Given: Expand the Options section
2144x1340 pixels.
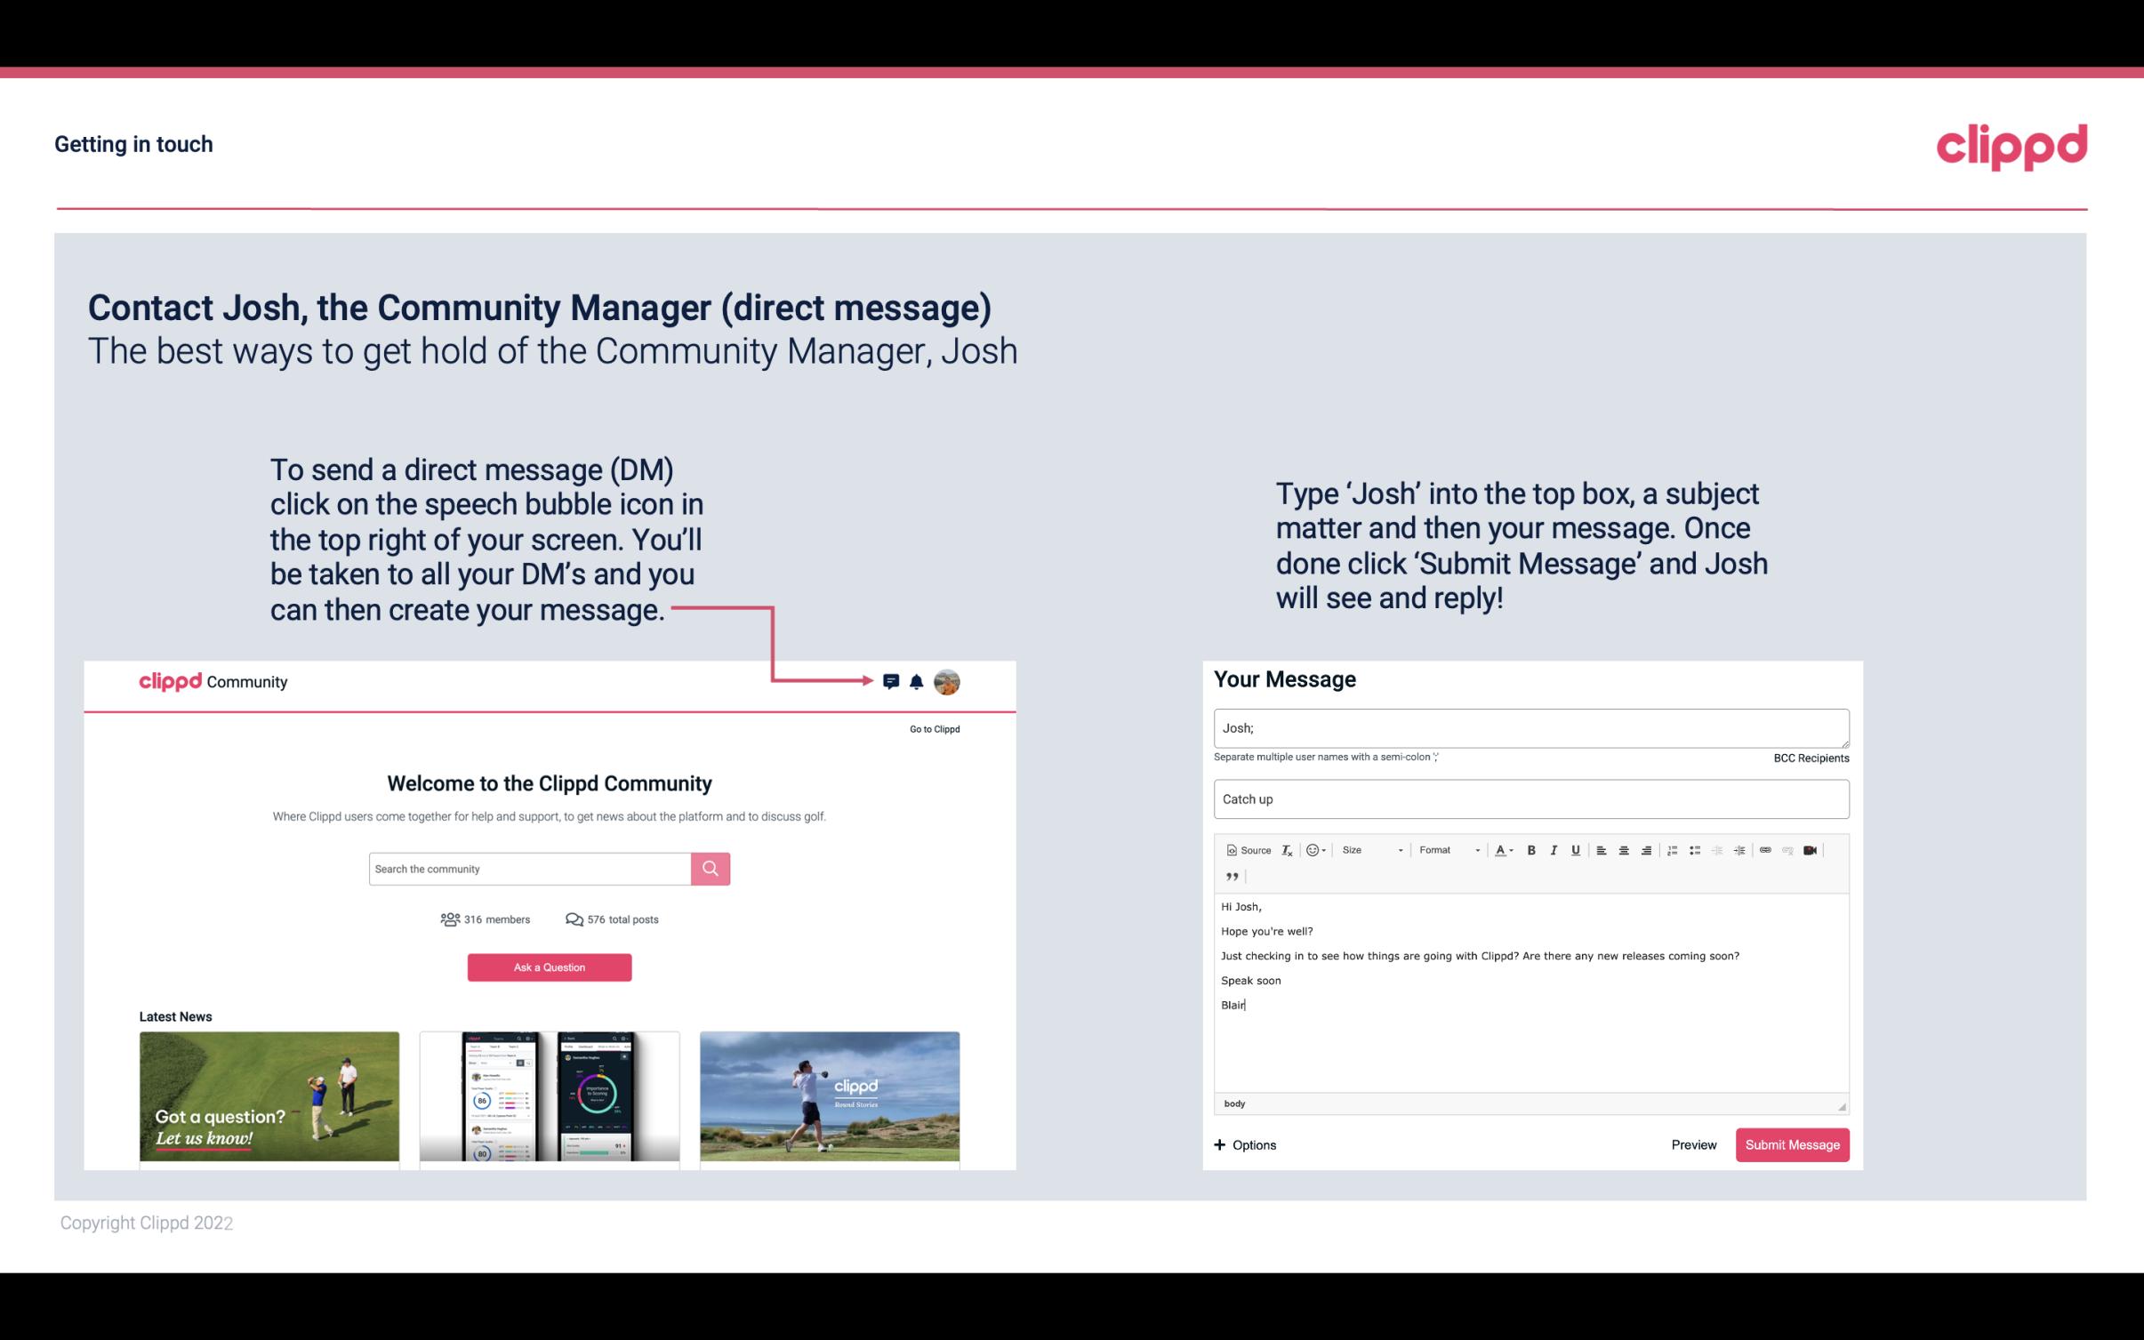Looking at the screenshot, I should [1242, 1145].
